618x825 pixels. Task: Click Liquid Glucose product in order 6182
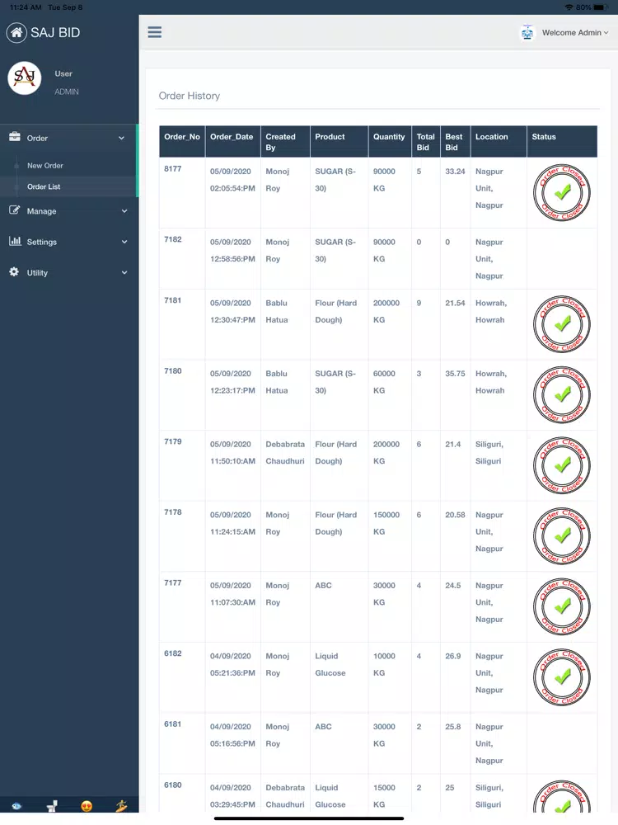[x=330, y=664]
